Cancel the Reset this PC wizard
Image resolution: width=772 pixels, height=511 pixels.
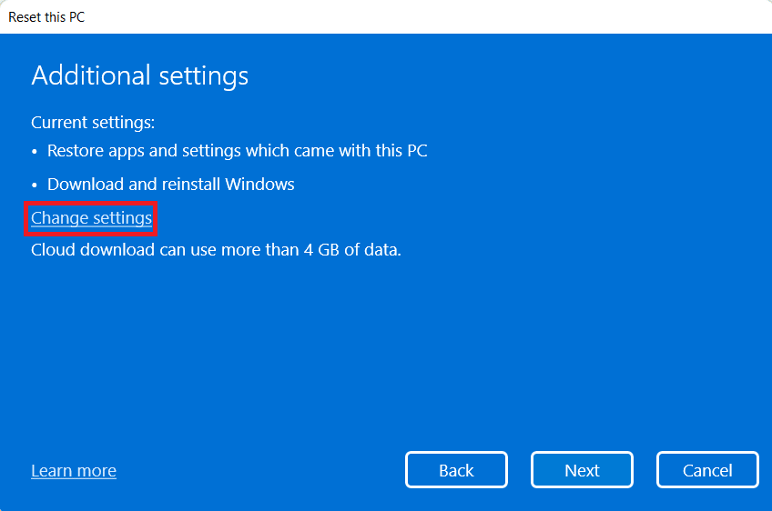tap(707, 470)
